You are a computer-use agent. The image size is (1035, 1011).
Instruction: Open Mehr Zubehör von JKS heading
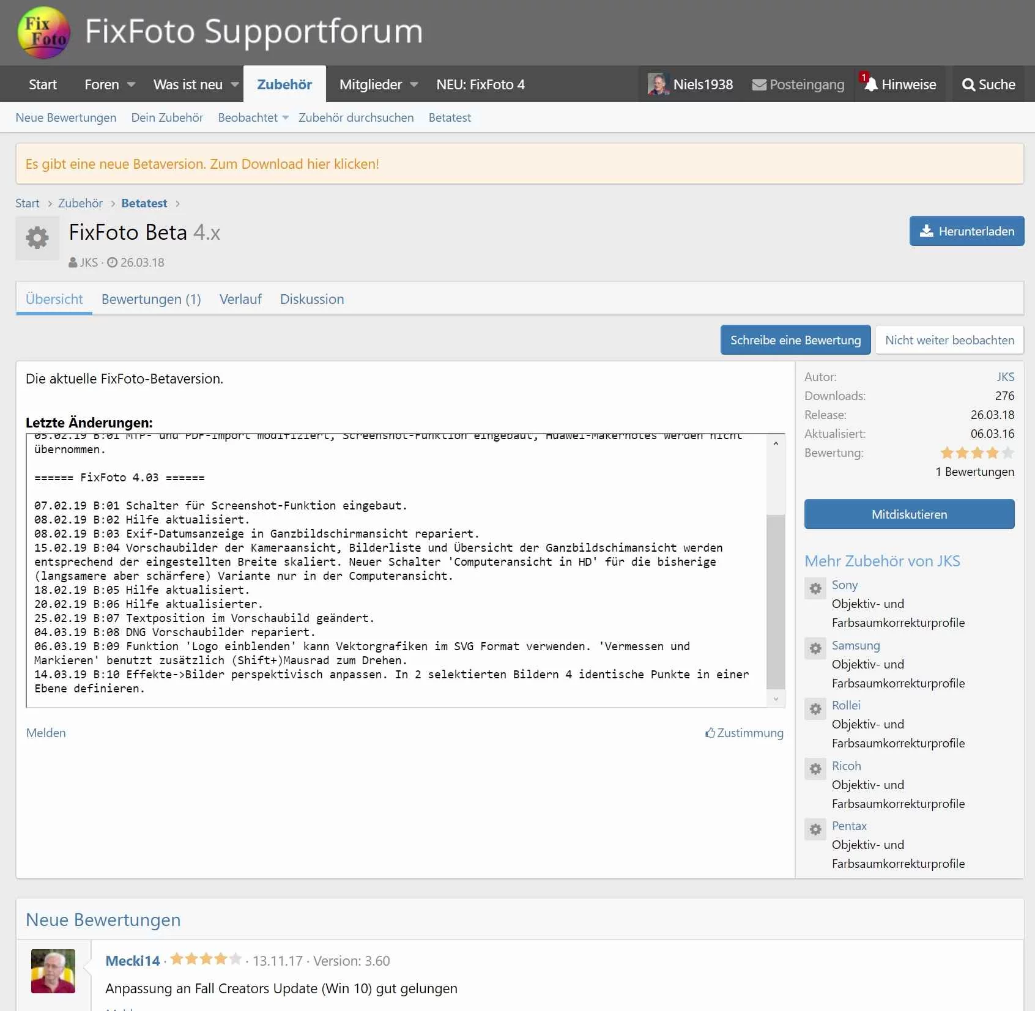click(882, 561)
